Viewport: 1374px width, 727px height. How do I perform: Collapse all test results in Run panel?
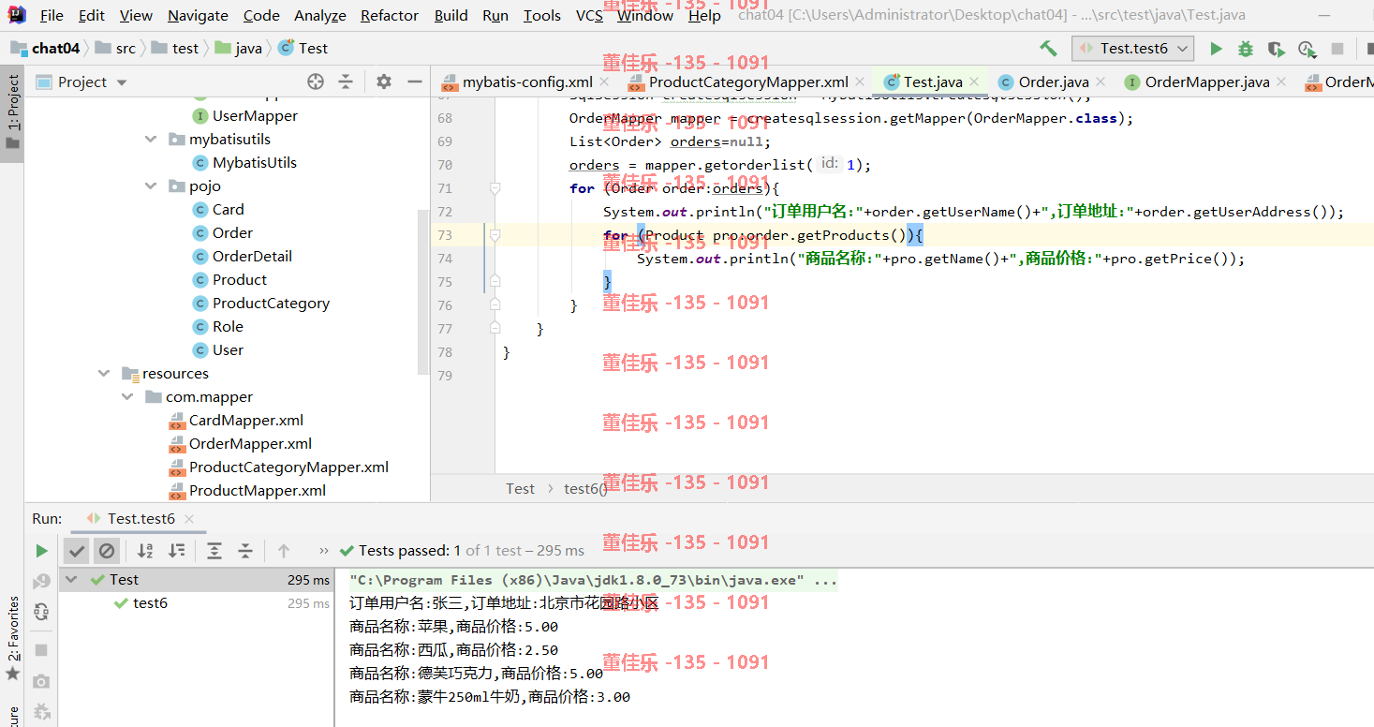pyautogui.click(x=245, y=551)
